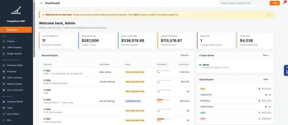Open the Pipeline Value card

pos(97,41)
